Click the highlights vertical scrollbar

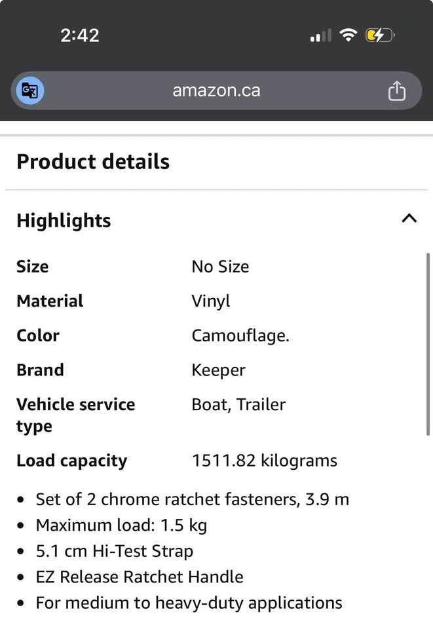coord(428,344)
